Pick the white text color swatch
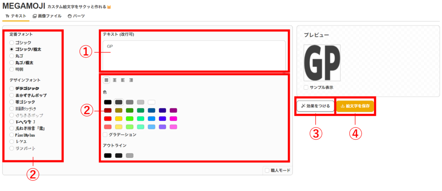This screenshot has height=191, width=442. (152, 102)
